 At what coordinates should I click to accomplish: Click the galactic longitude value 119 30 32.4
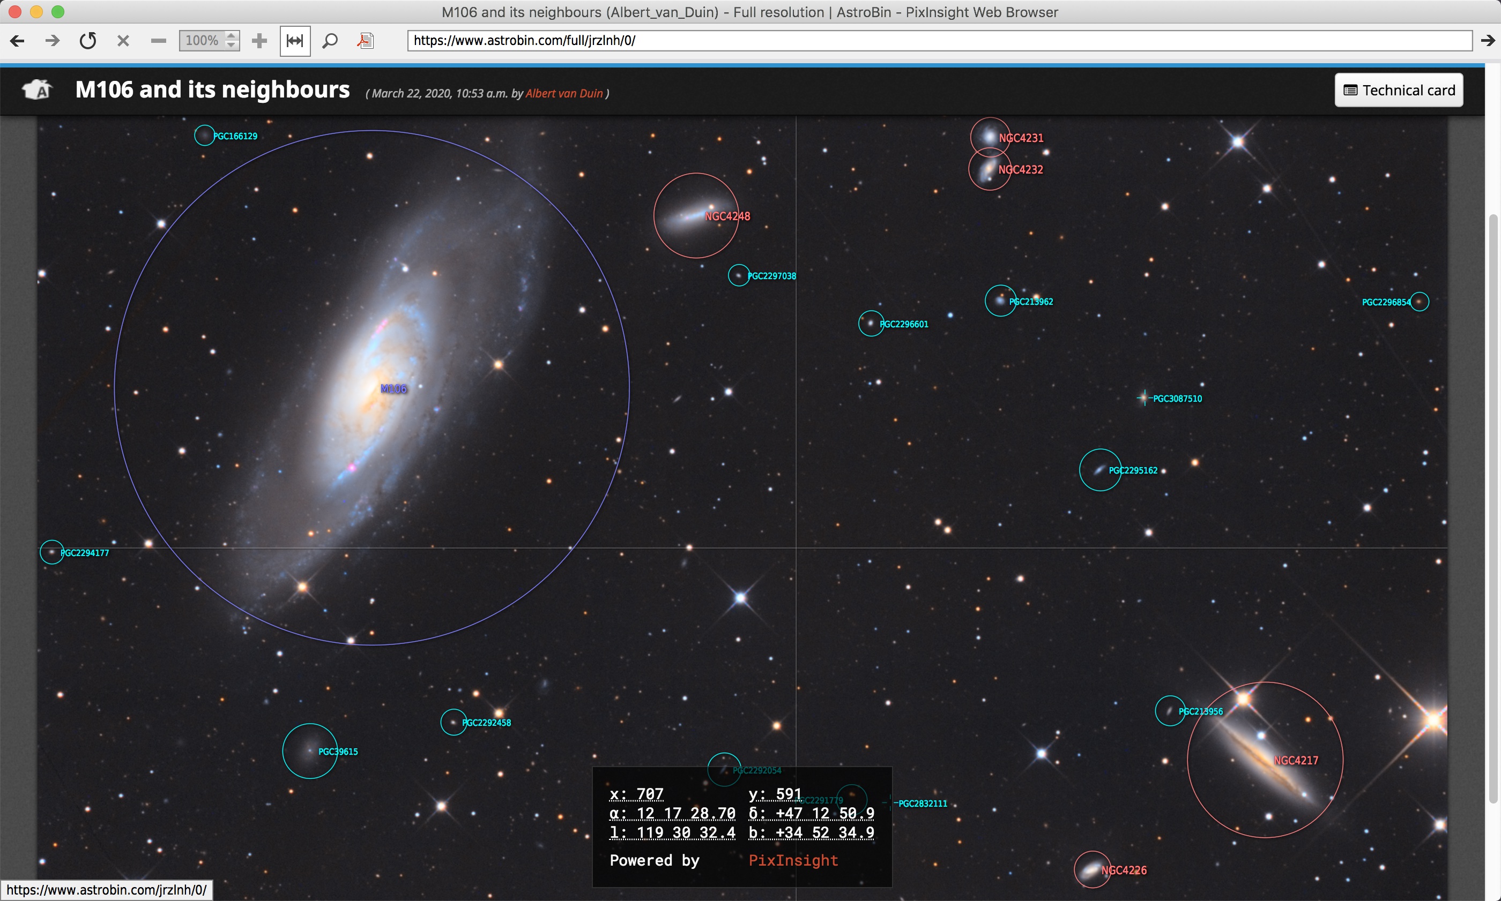686,833
